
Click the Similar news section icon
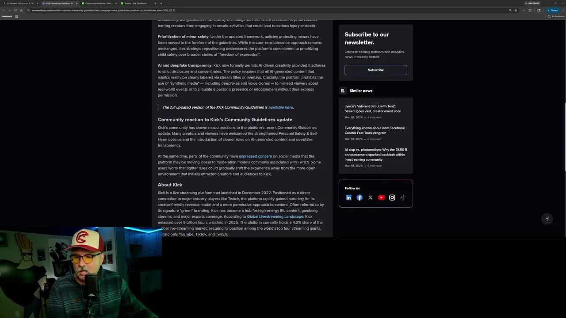(343, 91)
